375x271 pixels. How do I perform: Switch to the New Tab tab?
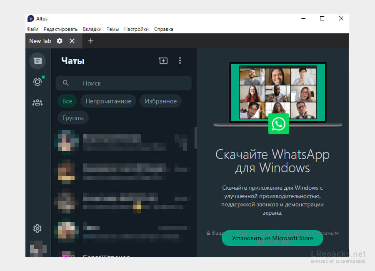click(40, 41)
